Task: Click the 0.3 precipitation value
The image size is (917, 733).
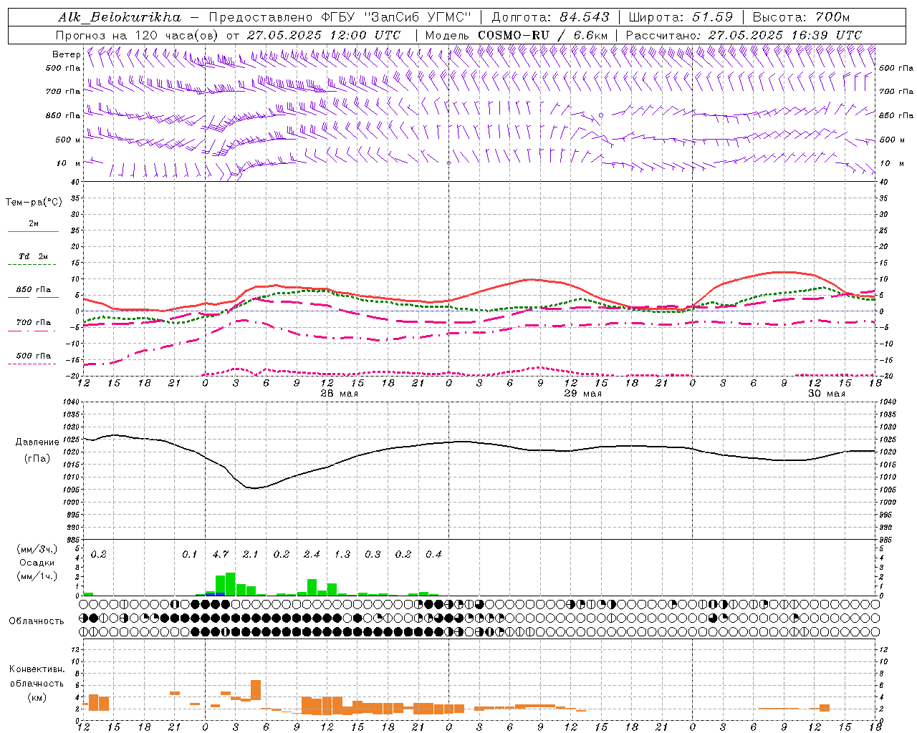Action: point(373,555)
